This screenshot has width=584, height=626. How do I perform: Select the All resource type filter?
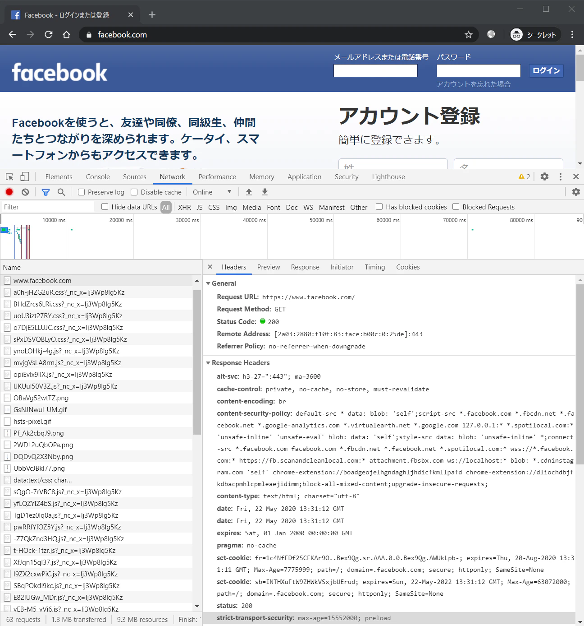pyautogui.click(x=166, y=207)
